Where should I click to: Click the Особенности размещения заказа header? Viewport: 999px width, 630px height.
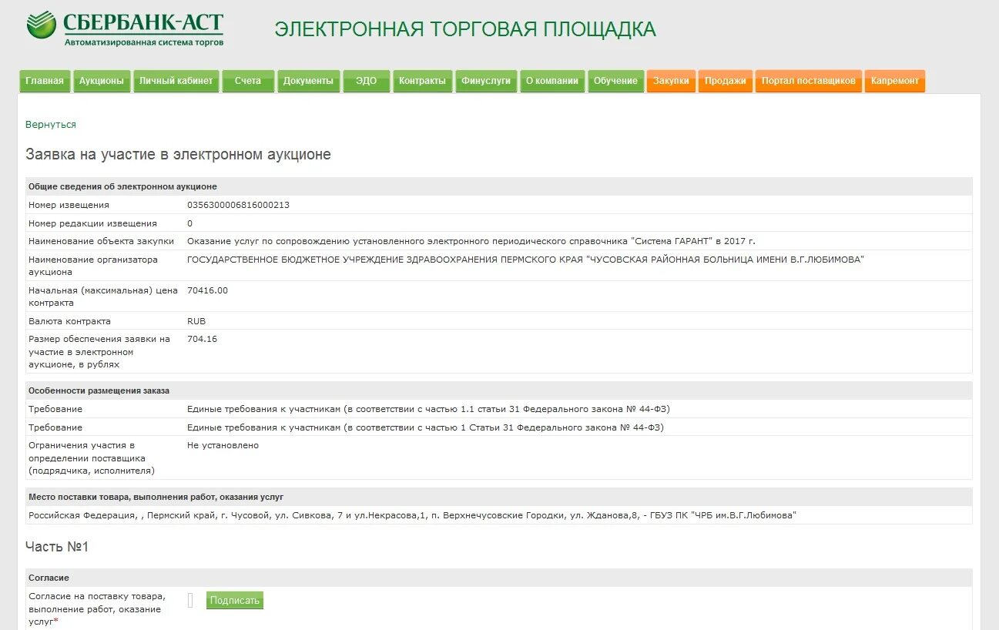point(499,390)
